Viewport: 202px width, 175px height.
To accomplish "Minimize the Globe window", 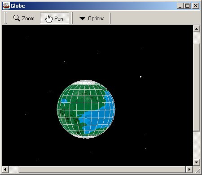I will pyautogui.click(x=180, y=6).
